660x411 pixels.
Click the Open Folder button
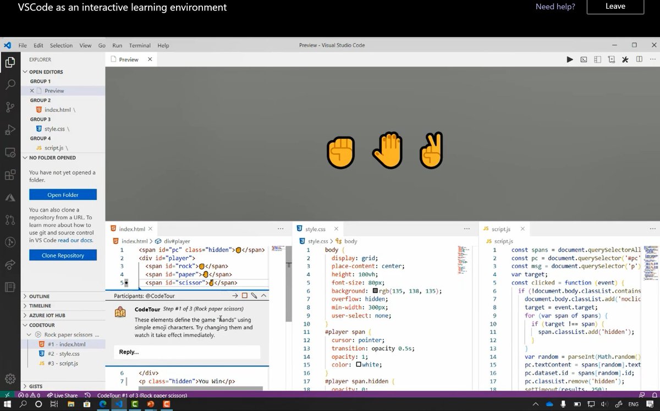pos(63,194)
